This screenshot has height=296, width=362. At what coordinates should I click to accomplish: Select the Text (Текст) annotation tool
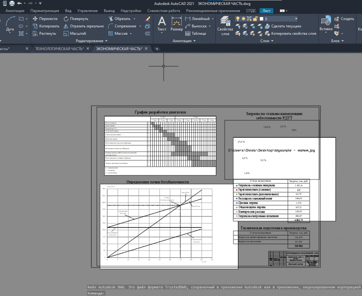[x=162, y=24]
